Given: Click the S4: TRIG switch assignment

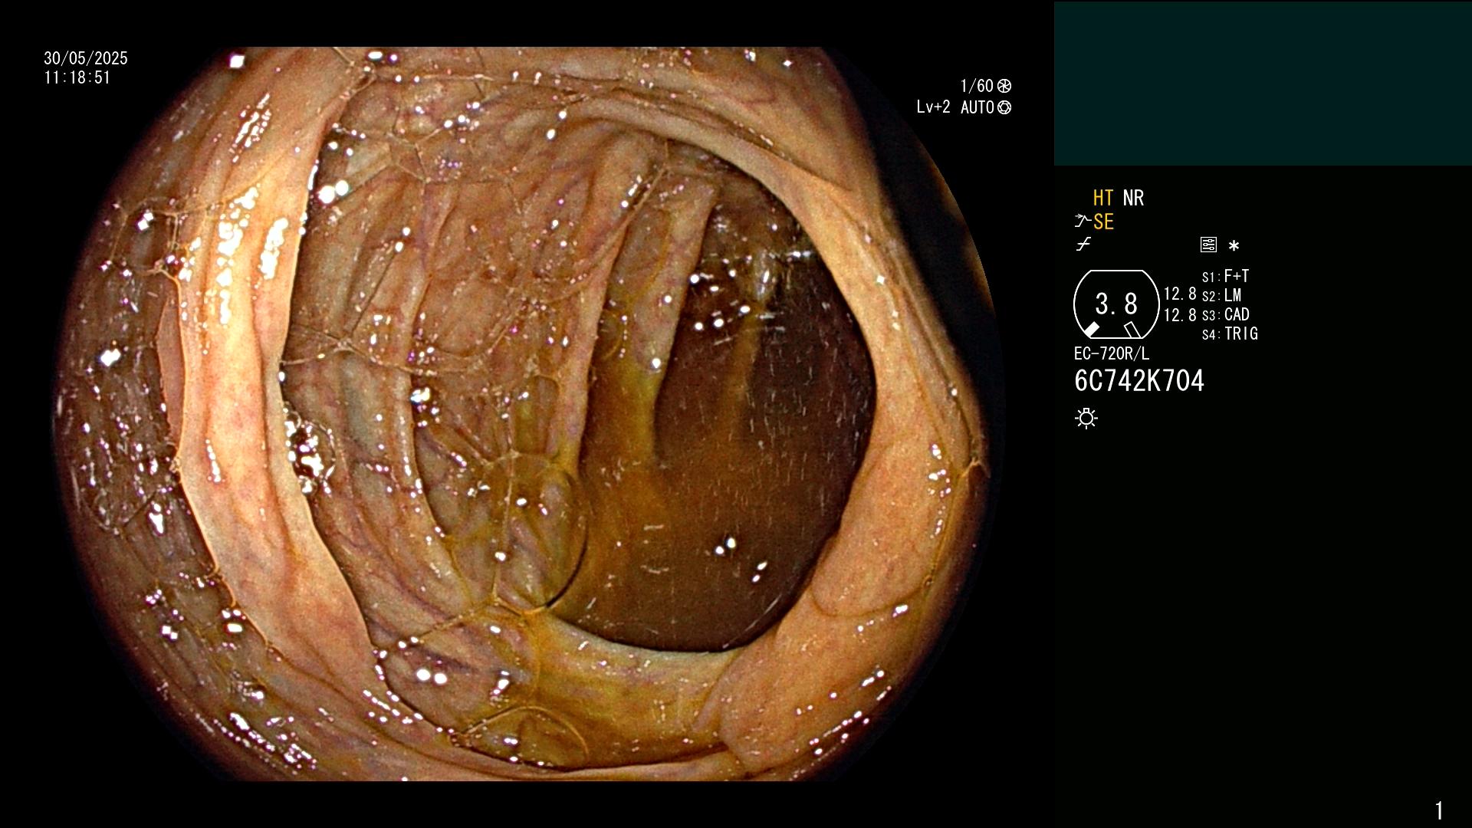Looking at the screenshot, I should click(x=1230, y=333).
